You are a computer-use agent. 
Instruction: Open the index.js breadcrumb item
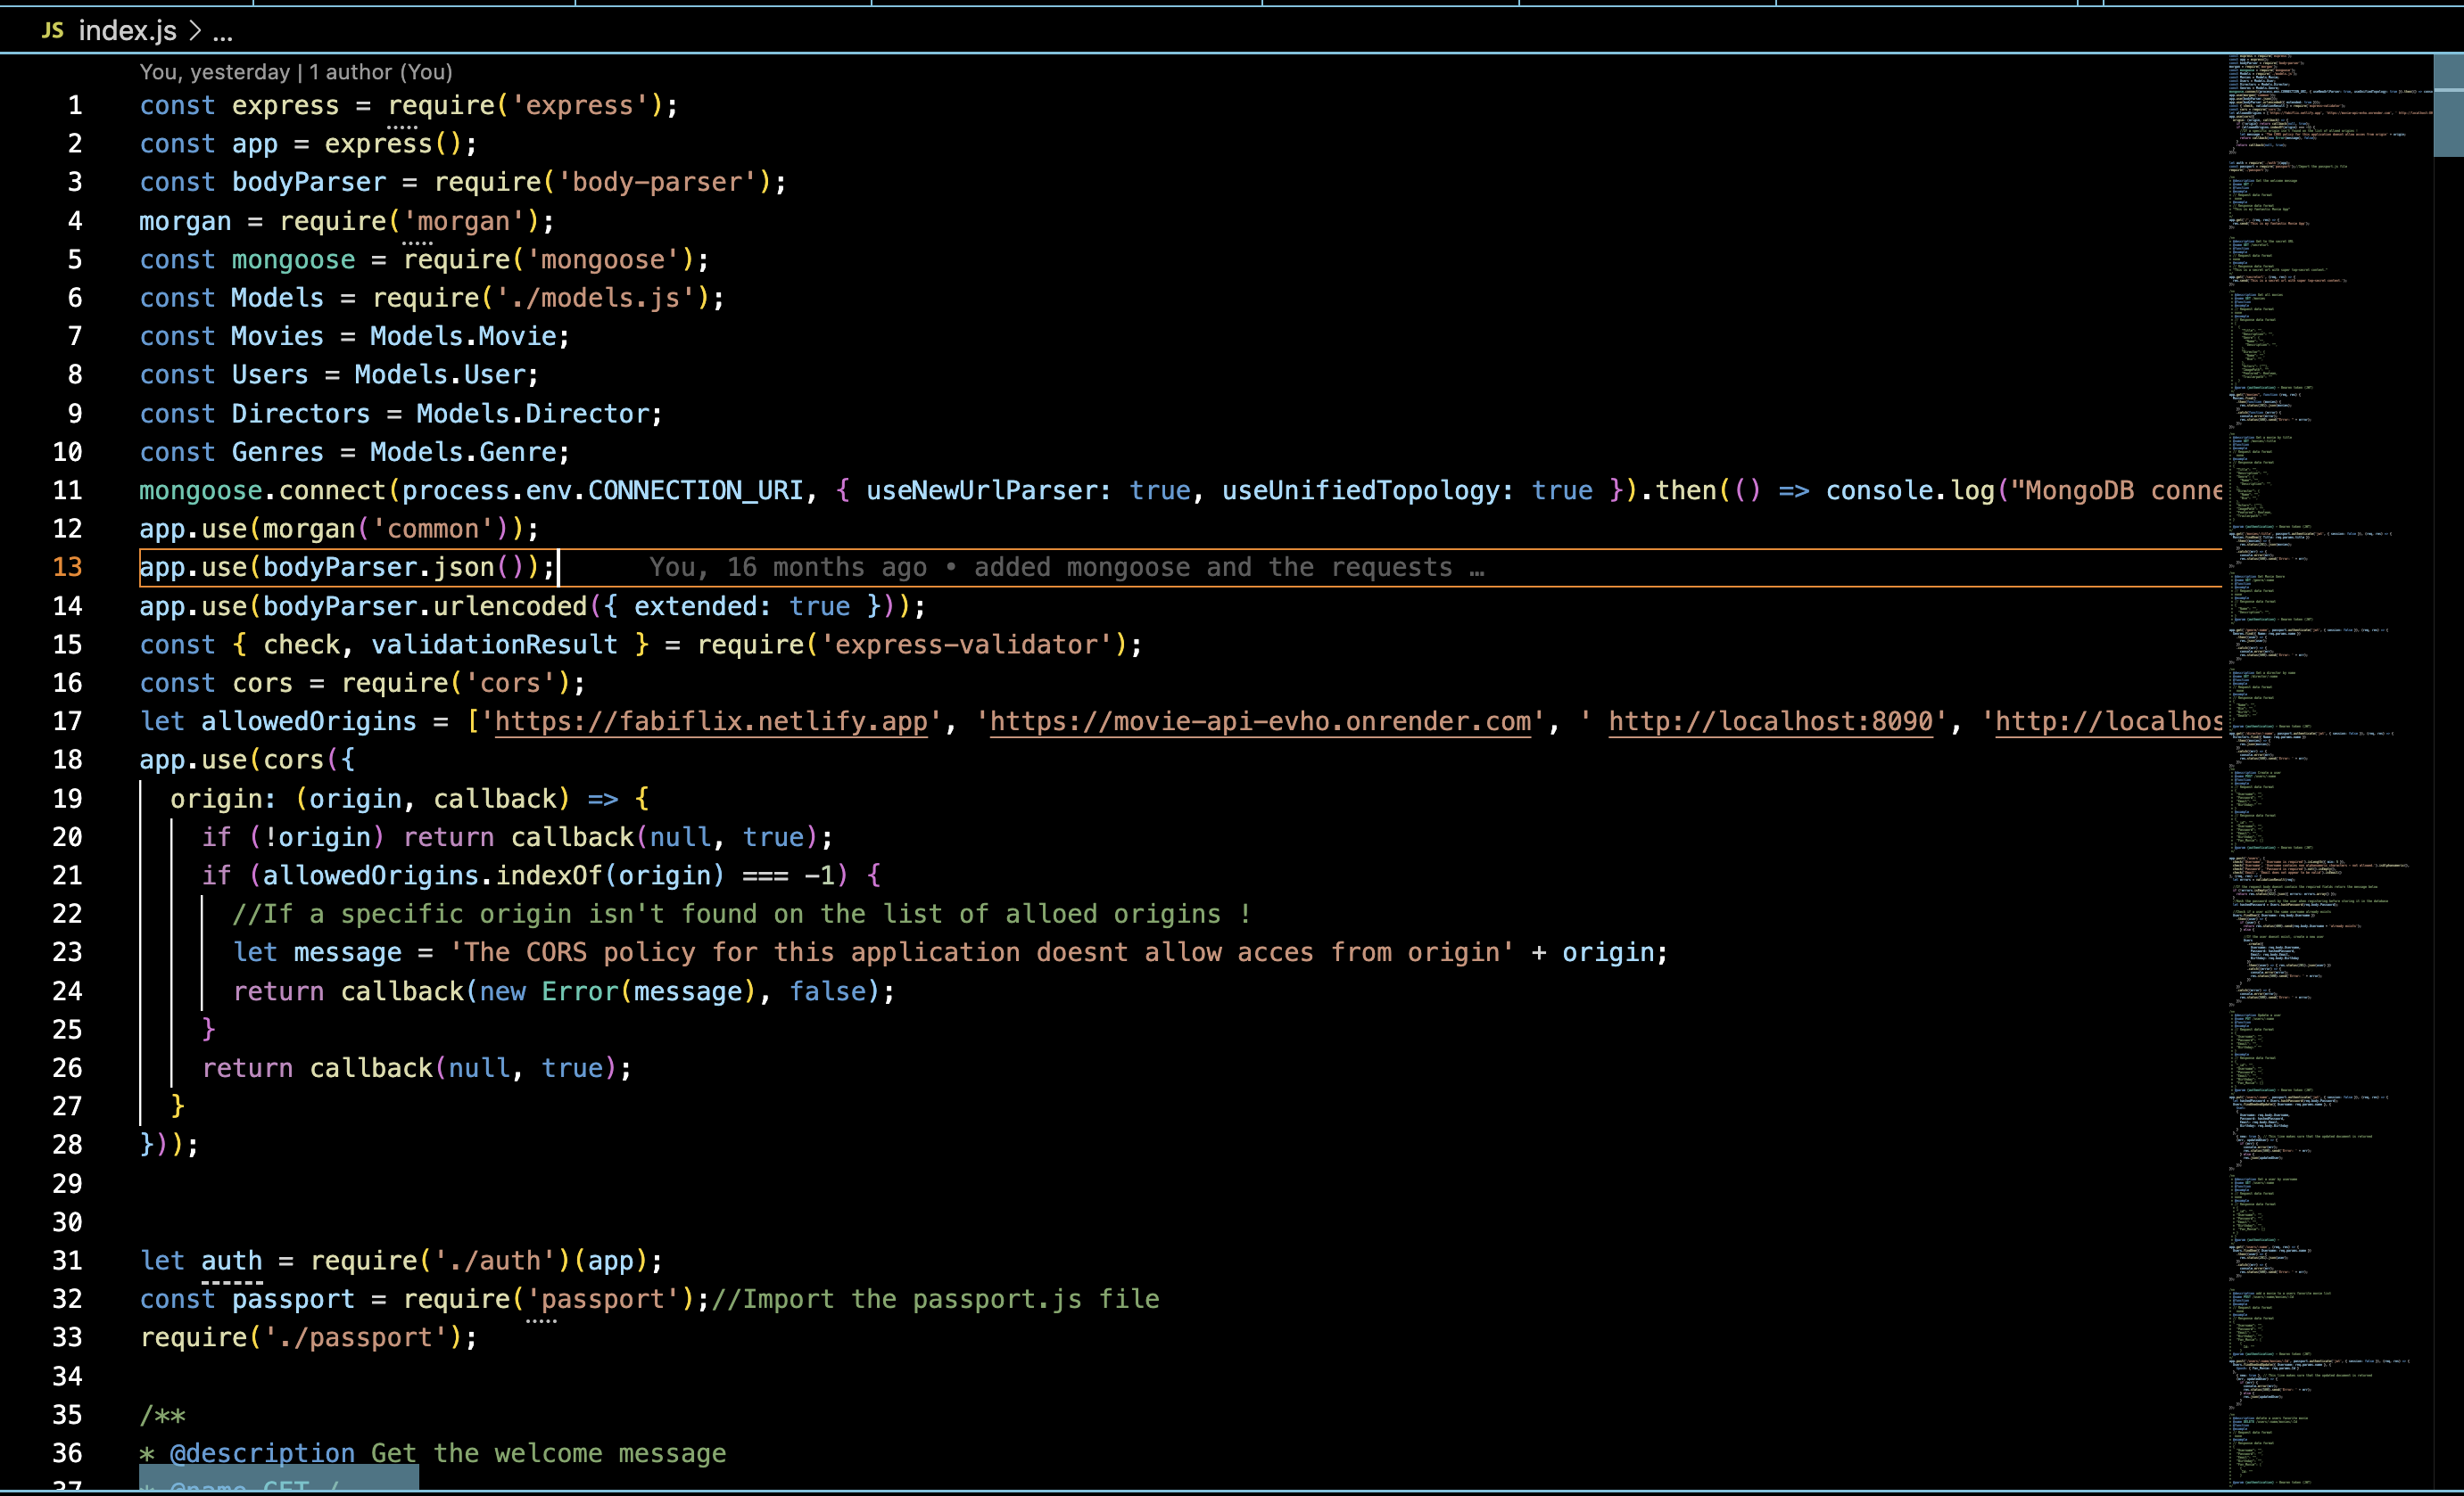click(127, 31)
